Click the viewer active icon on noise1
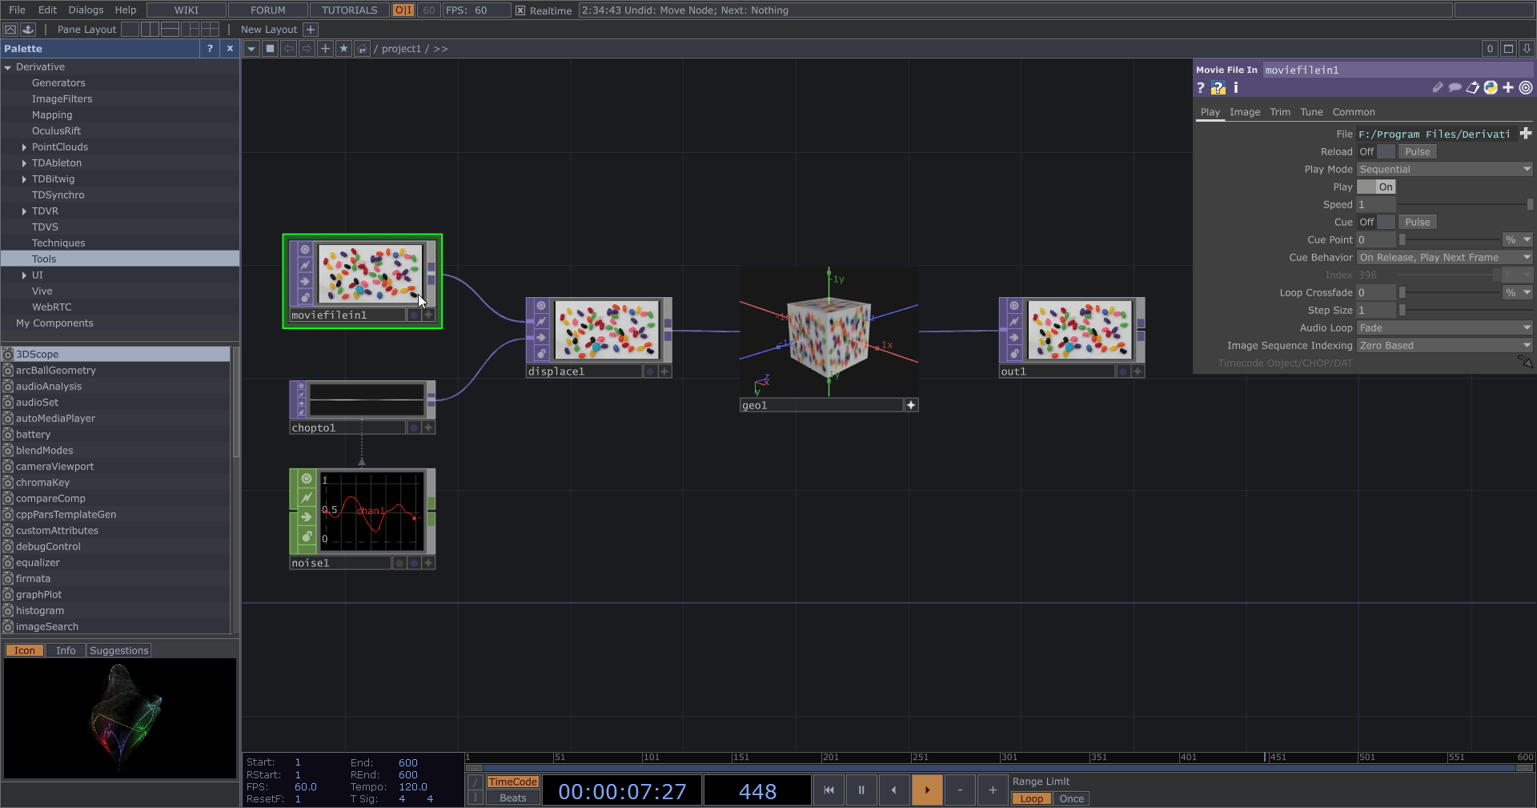Image resolution: width=1537 pixels, height=808 pixels. [x=306, y=479]
